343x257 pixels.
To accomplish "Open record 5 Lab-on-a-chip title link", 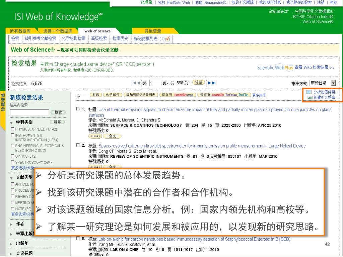I will click(x=194, y=239).
